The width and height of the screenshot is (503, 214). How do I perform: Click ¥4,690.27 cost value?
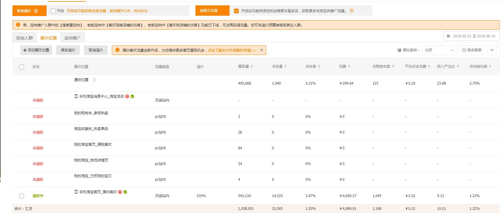point(348,196)
